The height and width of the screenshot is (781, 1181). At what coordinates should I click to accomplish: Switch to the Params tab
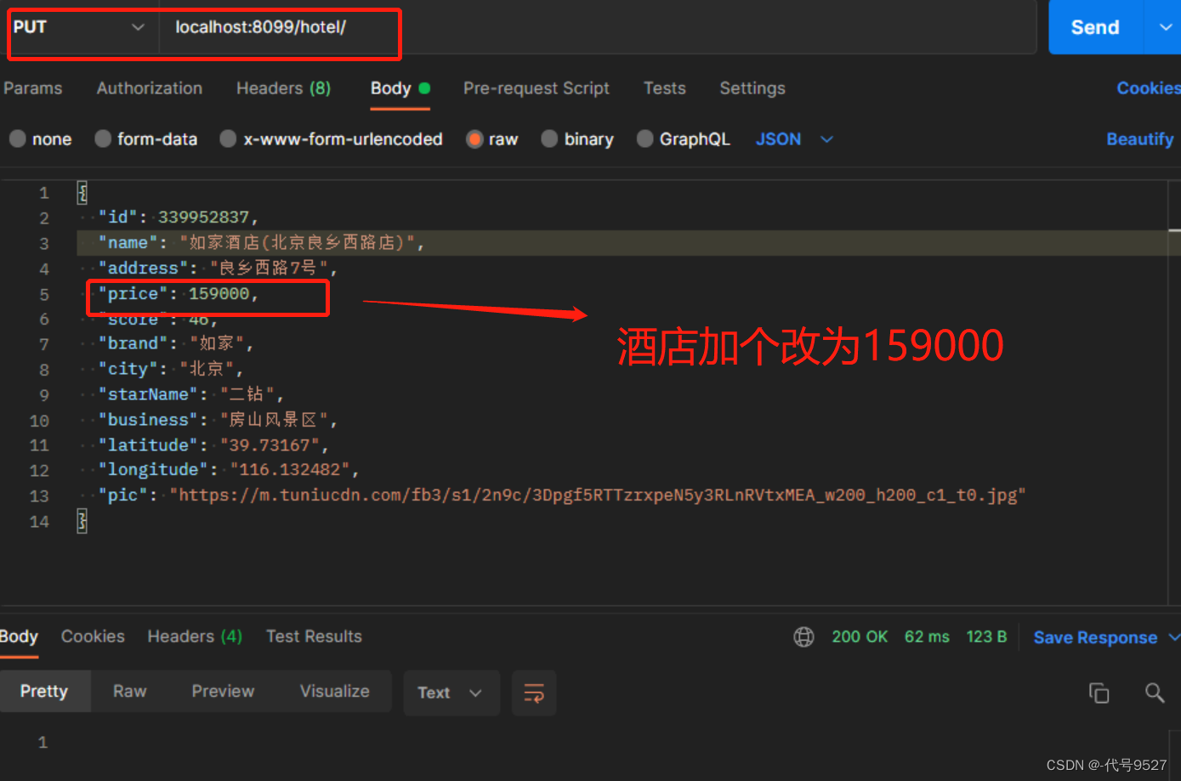coord(32,88)
